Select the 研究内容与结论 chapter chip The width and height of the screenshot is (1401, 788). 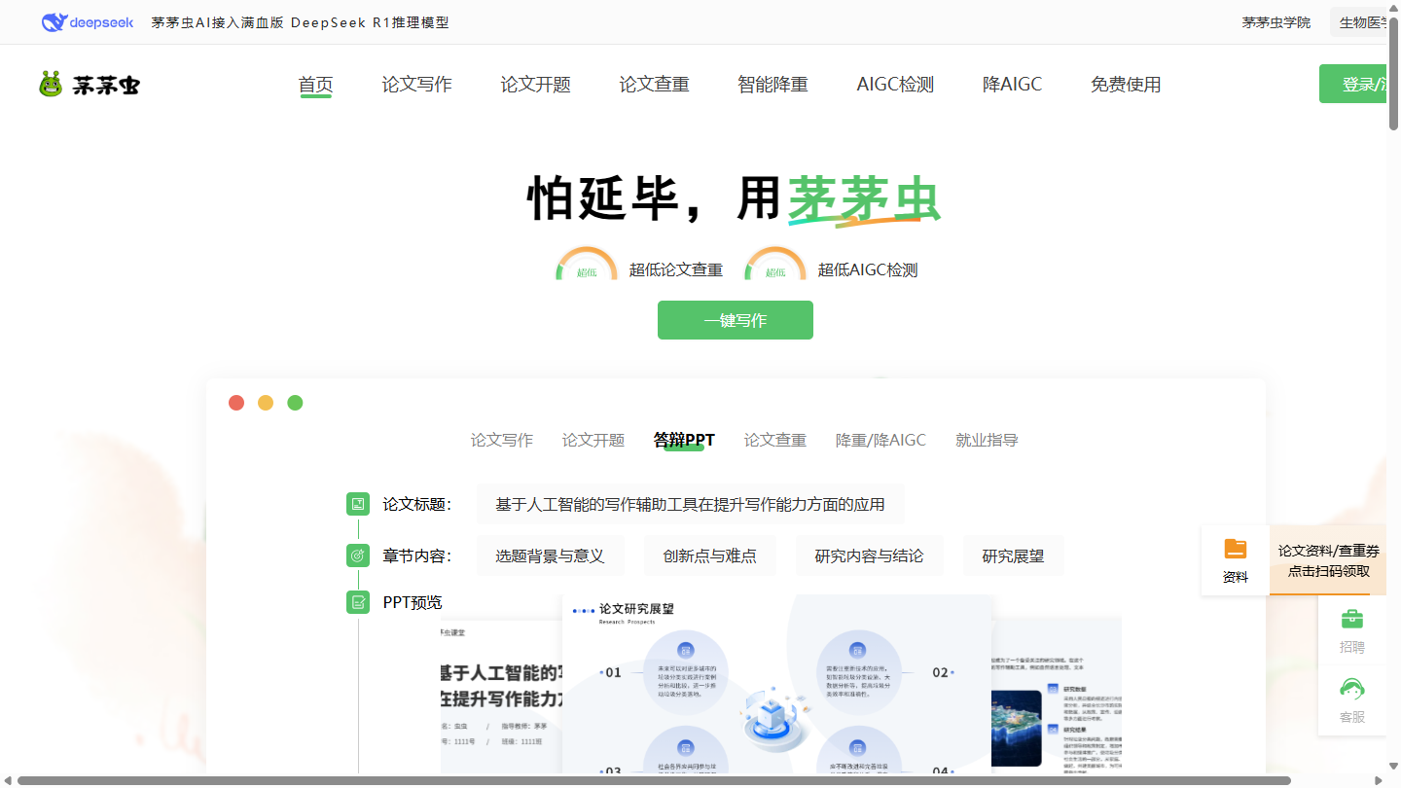pyautogui.click(x=869, y=555)
